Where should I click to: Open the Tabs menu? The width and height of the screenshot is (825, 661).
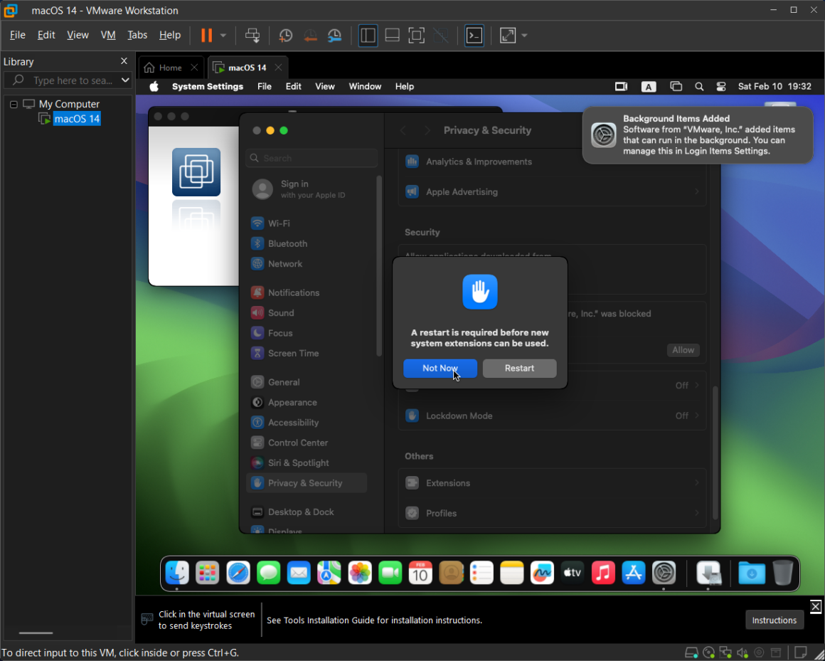(137, 35)
